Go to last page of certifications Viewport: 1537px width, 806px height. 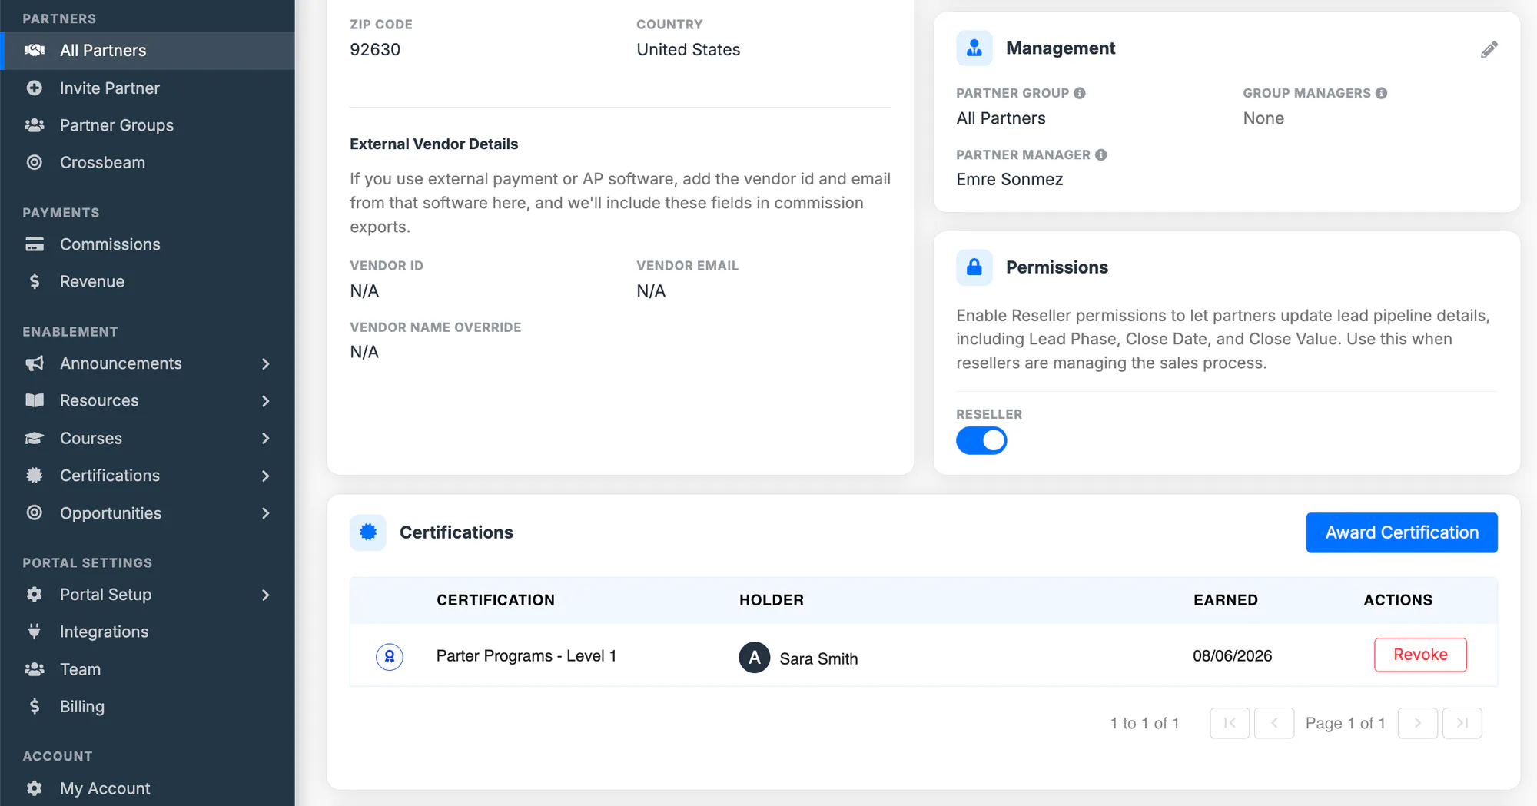pos(1462,723)
